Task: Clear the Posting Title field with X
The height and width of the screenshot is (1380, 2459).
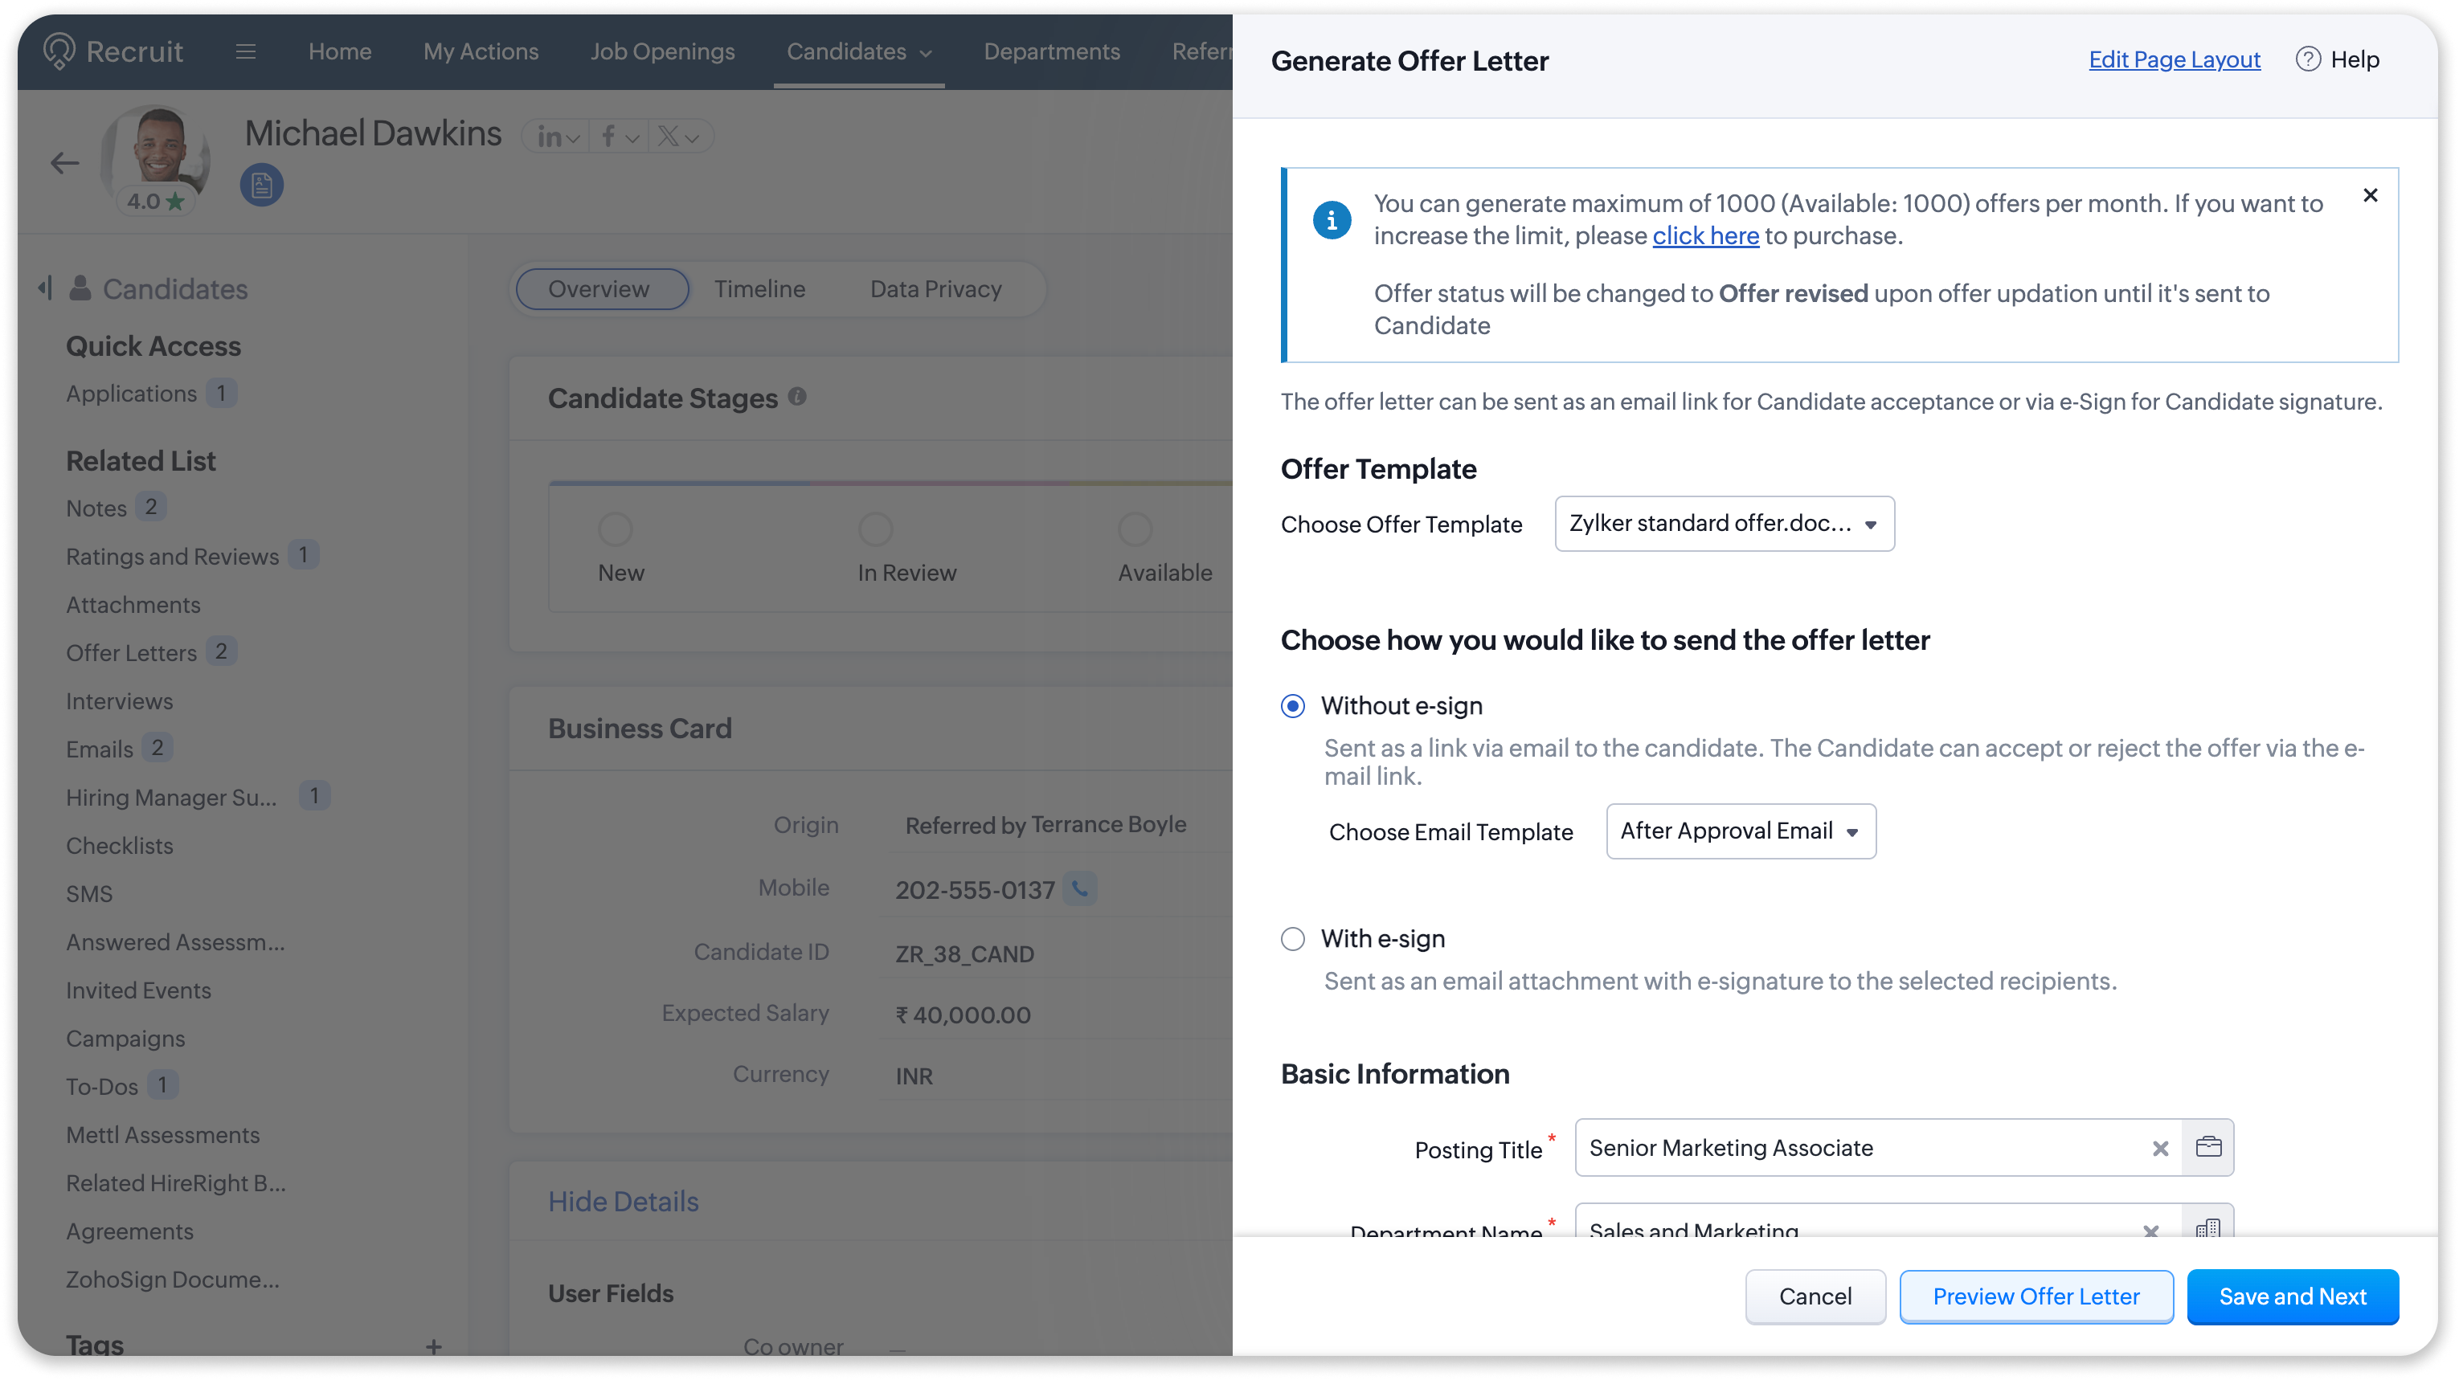Action: (x=2160, y=1148)
